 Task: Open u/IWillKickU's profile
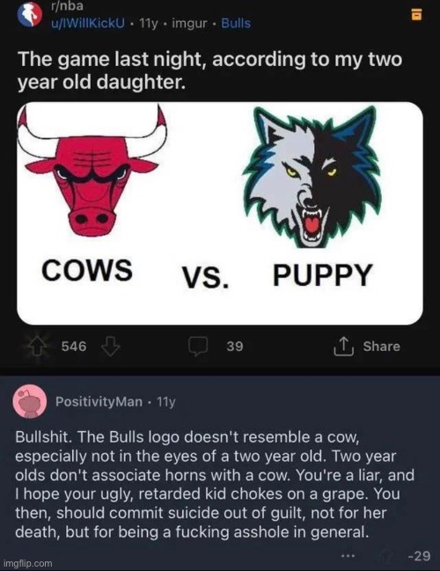[87, 23]
